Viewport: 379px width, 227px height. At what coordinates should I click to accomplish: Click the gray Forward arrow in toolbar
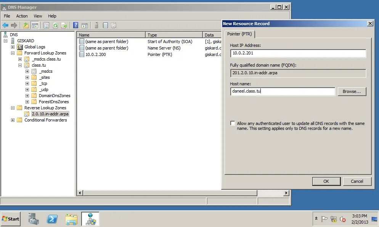click(14, 25)
